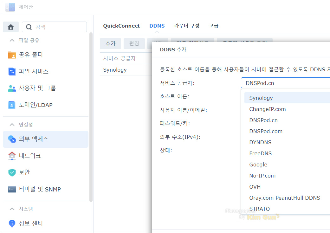Switch to the 고급 tab
This screenshot has width=330, height=233.
(214, 26)
